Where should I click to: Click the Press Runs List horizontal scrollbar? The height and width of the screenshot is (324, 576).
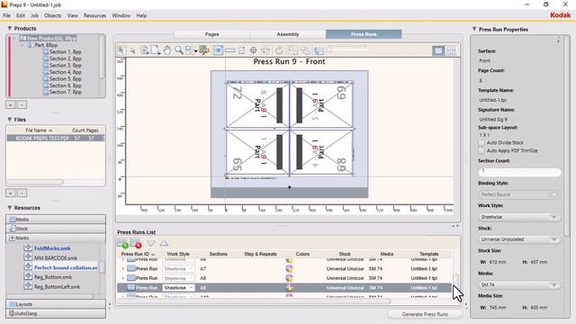tap(254, 301)
